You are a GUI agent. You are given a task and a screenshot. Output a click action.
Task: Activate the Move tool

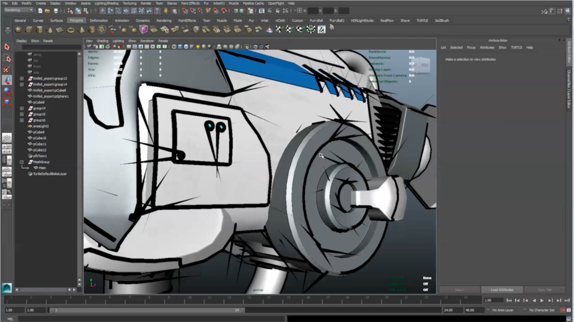7,80
